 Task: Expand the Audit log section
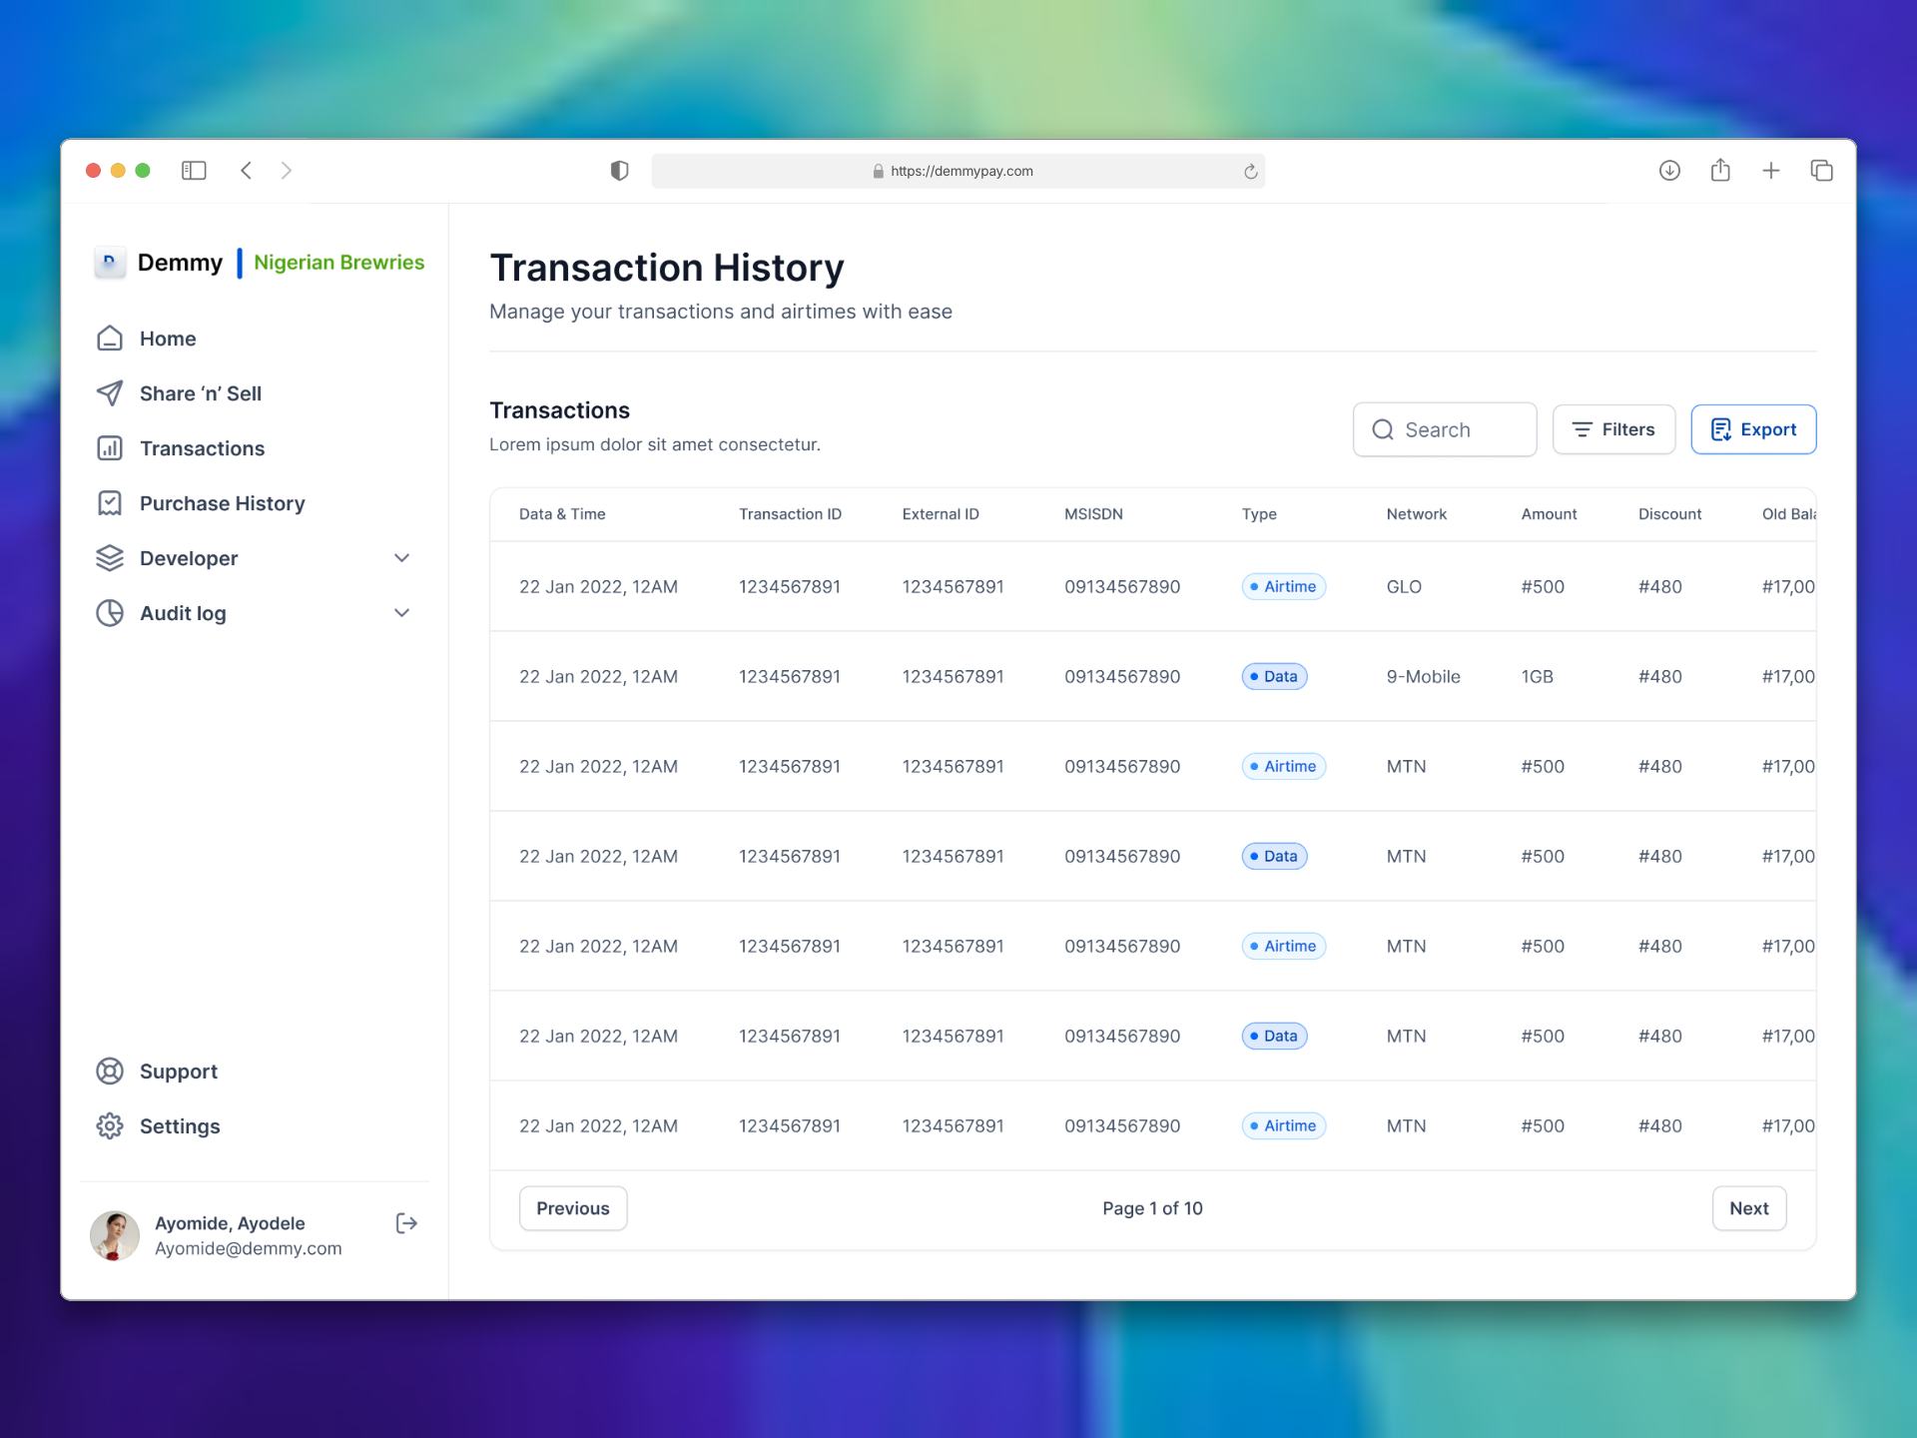click(401, 612)
